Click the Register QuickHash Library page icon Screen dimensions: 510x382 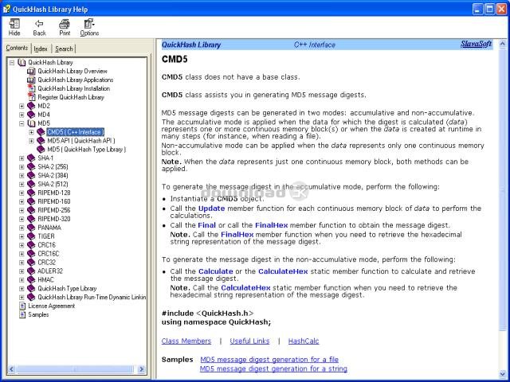(x=31, y=97)
